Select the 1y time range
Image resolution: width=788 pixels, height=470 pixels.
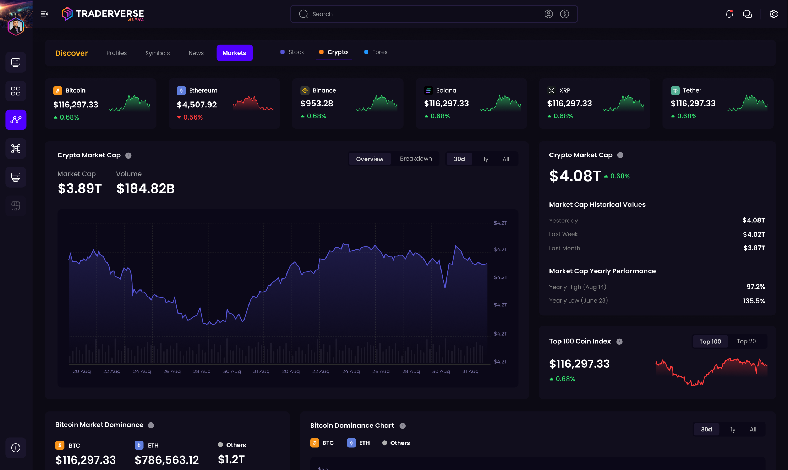(x=485, y=159)
